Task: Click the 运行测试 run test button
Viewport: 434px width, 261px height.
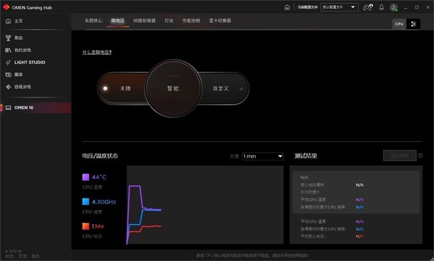Action: 399,155
